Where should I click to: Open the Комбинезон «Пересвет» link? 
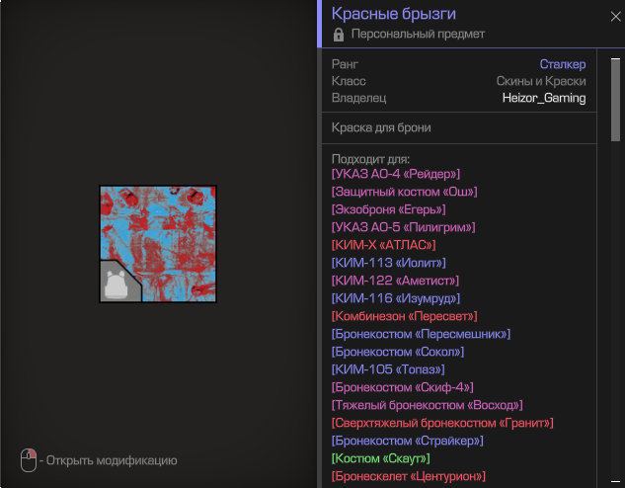point(404,316)
